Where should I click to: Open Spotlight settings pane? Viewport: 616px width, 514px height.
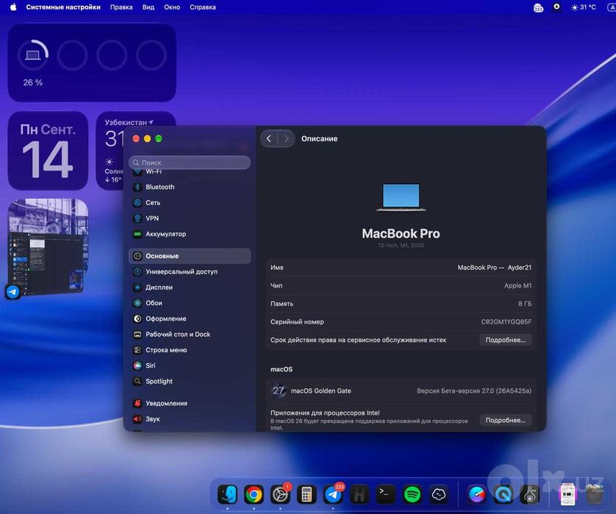coord(190,382)
